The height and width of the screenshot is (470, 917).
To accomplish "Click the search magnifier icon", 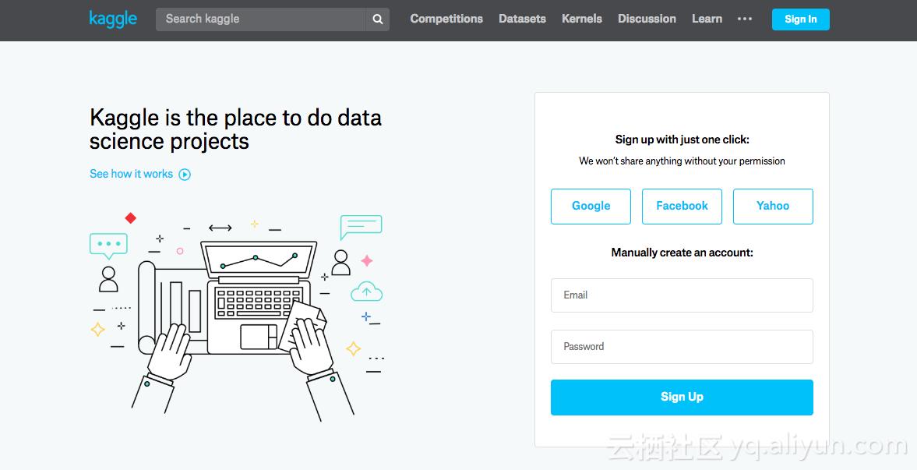I will (378, 19).
